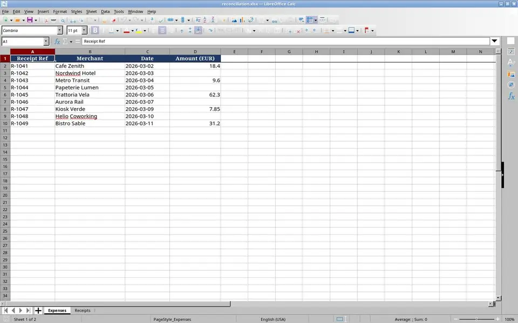
Task: Apply red Font Color swatch
Action: point(126,31)
